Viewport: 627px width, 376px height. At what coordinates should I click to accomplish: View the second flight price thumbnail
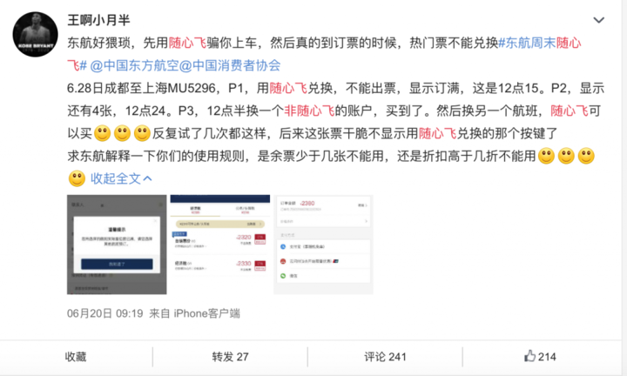(220, 245)
